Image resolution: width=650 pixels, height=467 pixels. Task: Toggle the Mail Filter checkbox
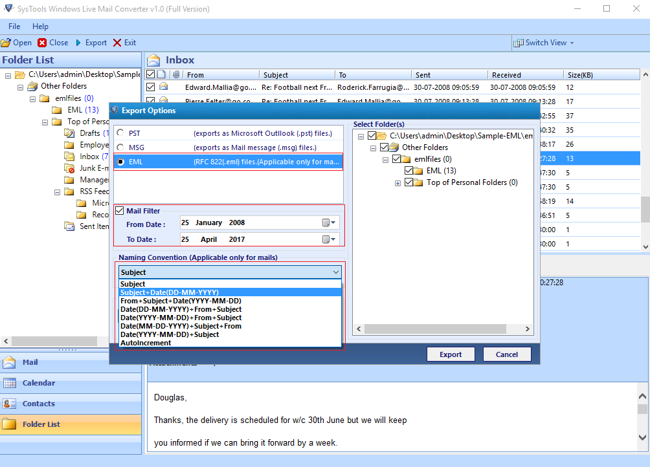[120, 211]
